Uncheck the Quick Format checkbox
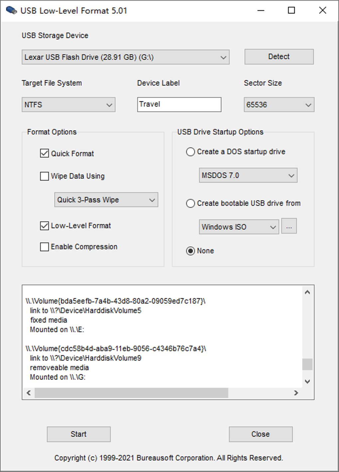This screenshot has width=339, height=472. click(x=45, y=153)
